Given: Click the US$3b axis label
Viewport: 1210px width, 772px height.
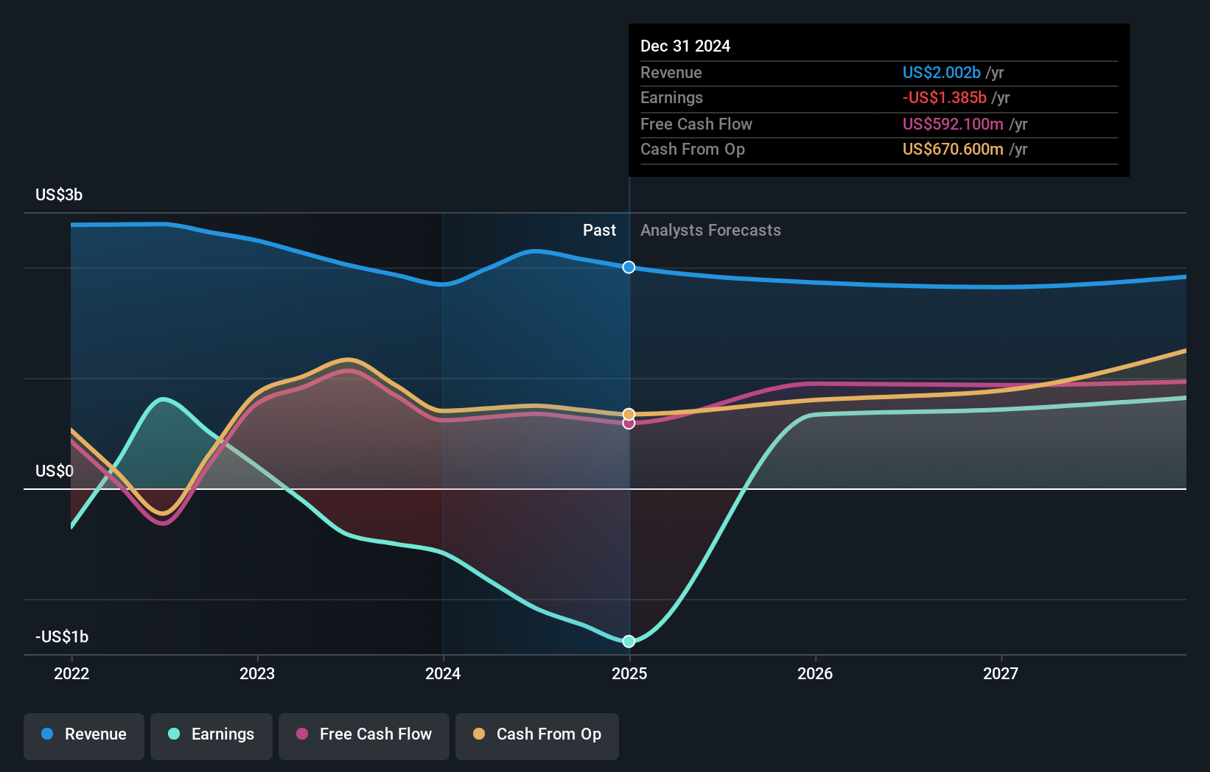Looking at the screenshot, I should (59, 194).
